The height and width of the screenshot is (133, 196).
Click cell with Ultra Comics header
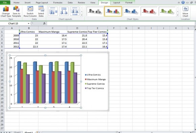(x=29, y=32)
